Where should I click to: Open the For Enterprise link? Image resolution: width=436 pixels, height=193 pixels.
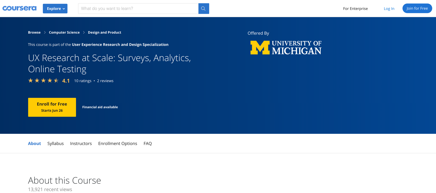[x=355, y=9]
